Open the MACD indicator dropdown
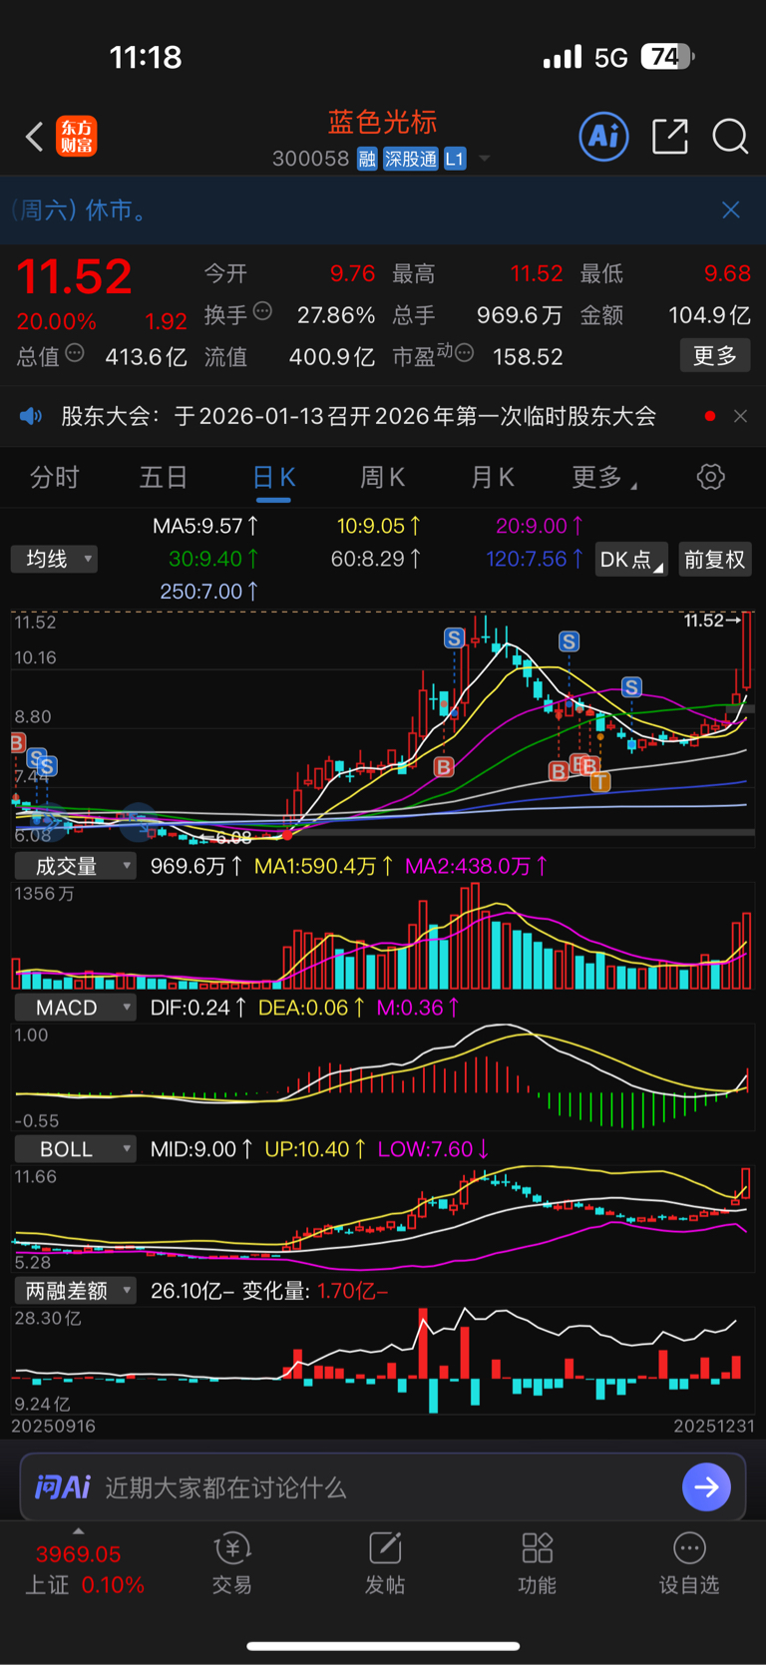 75,1008
